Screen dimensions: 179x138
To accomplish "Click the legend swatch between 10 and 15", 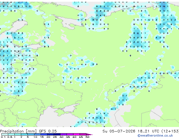I will pos(37,134).
